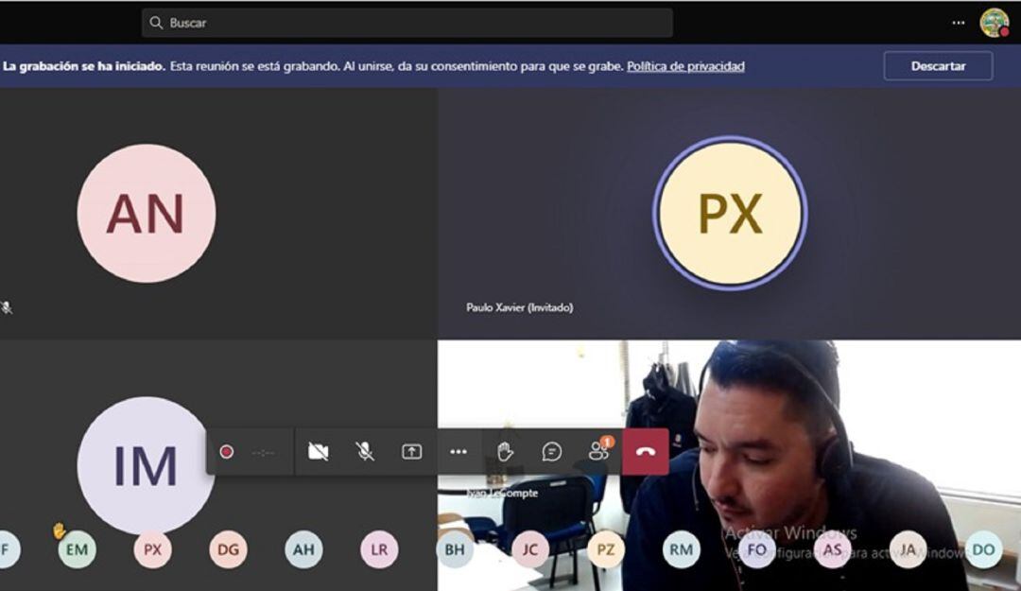The height and width of the screenshot is (591, 1021).
Task: Click the Buscar search field
Action: pyautogui.click(x=407, y=23)
